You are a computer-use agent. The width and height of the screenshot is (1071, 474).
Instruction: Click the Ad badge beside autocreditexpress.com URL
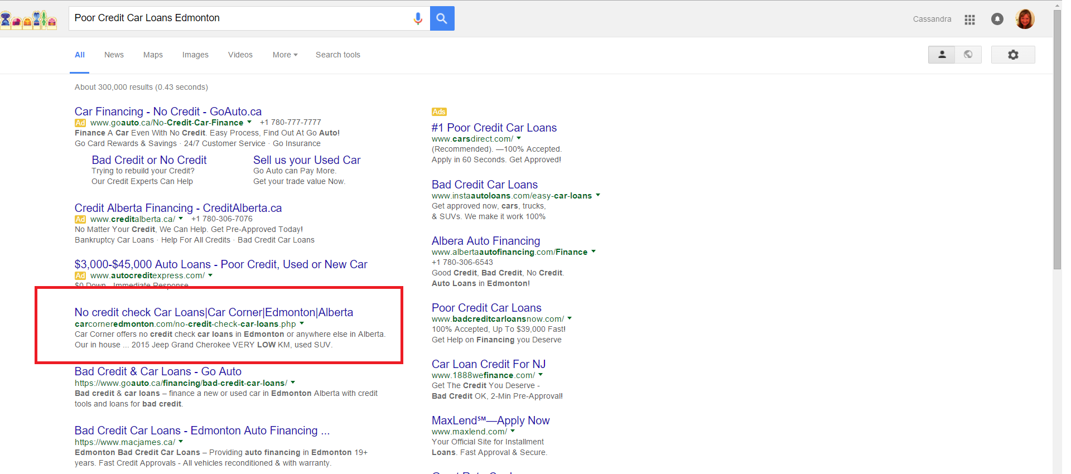(80, 275)
